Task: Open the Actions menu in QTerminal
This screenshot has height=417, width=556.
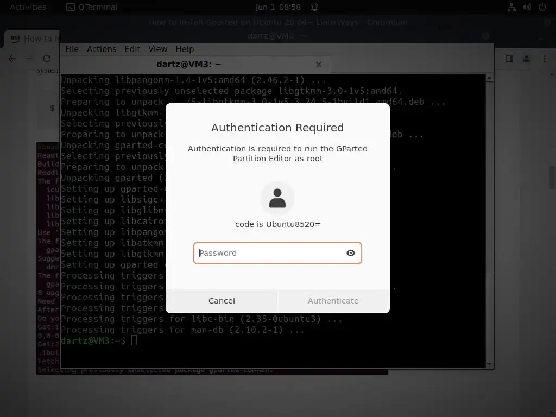Action: (x=102, y=49)
